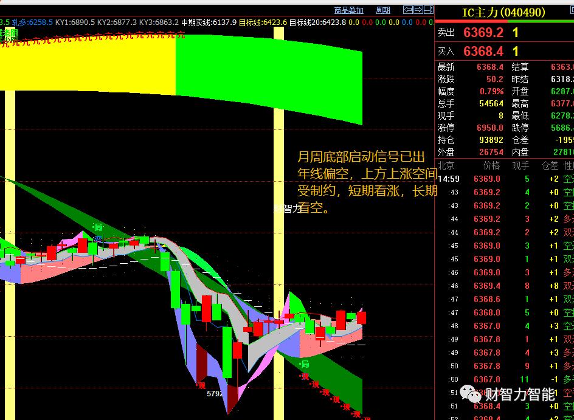Click the narrow yellow vertical highlight mid-chart
The image size is (574, 420).
[x=279, y=223]
